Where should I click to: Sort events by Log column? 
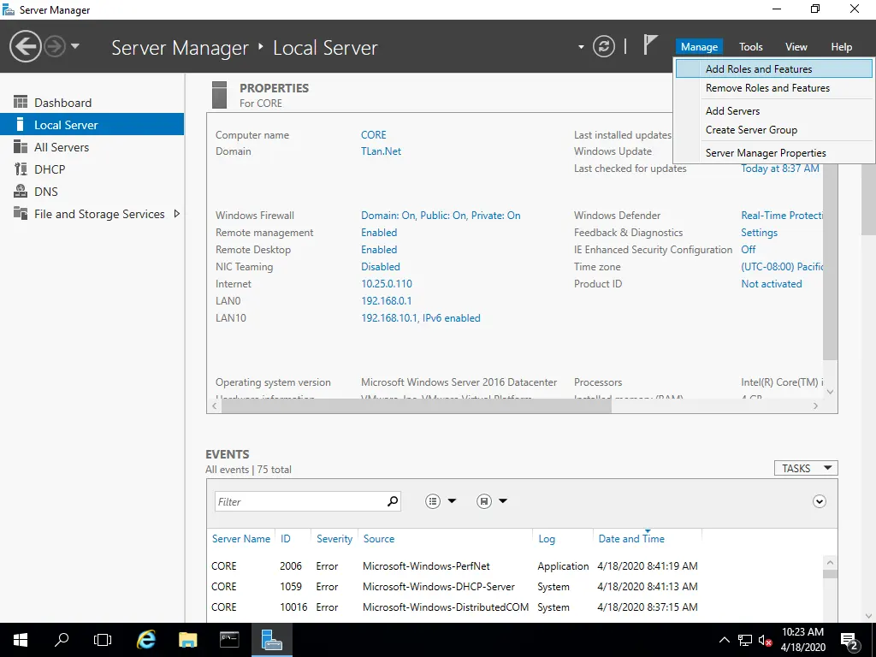547,539
